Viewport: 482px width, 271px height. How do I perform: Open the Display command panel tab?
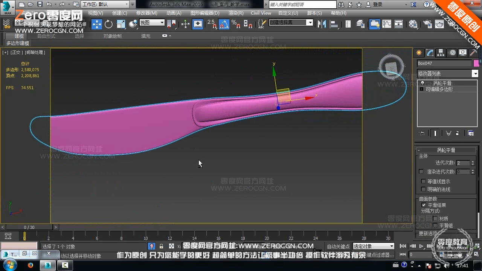coord(463,53)
